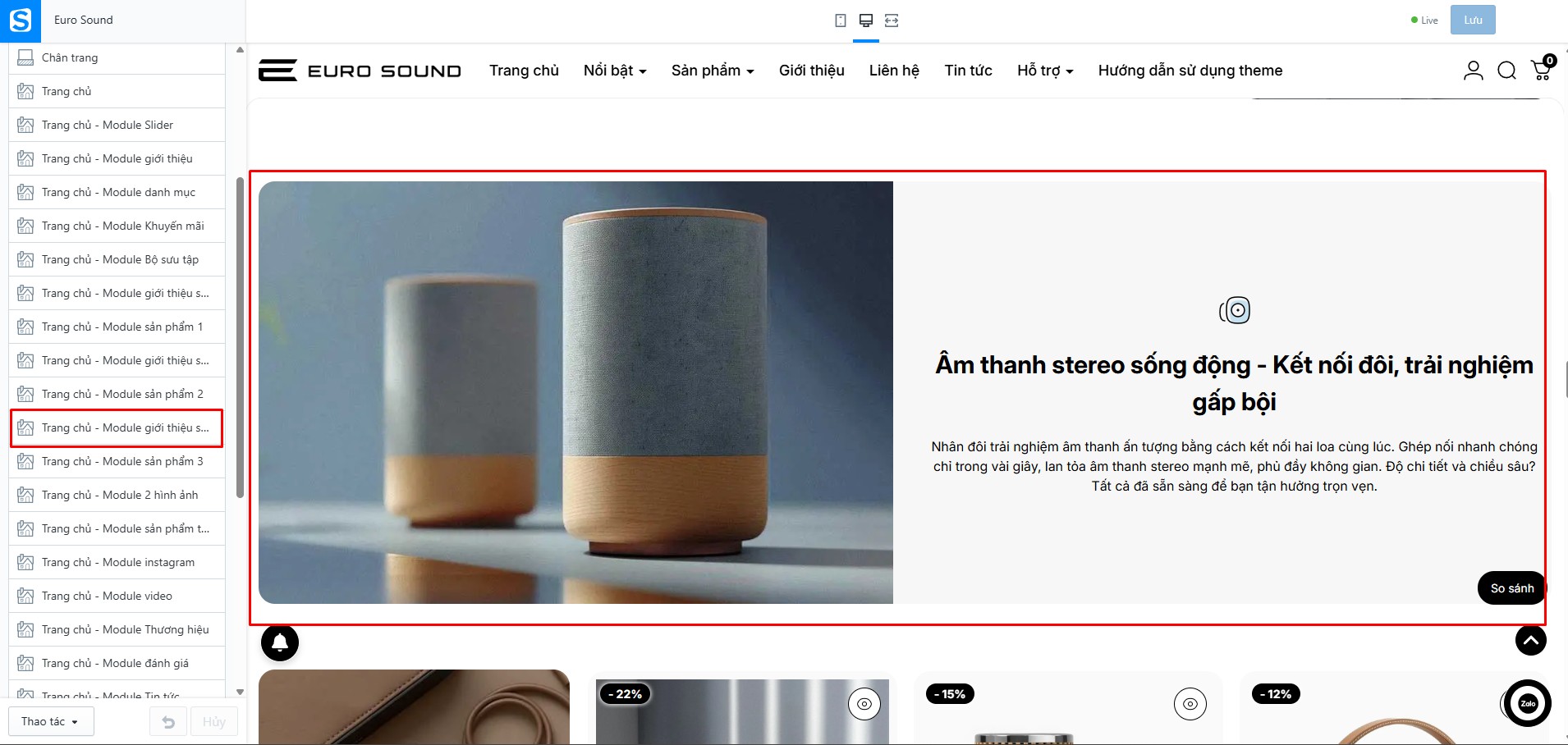Click icon beside Module danh mục row

[x=25, y=192]
